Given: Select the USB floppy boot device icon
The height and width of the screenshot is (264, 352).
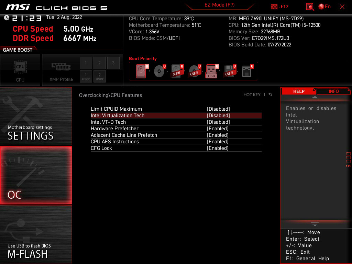Looking at the screenshot, I should click(230, 71).
